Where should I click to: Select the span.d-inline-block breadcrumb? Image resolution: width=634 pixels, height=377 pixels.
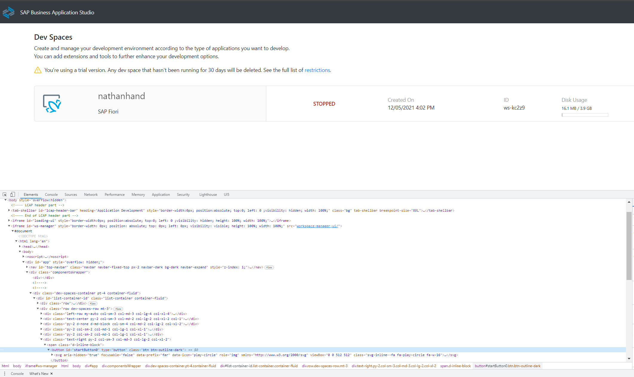(x=455, y=366)
